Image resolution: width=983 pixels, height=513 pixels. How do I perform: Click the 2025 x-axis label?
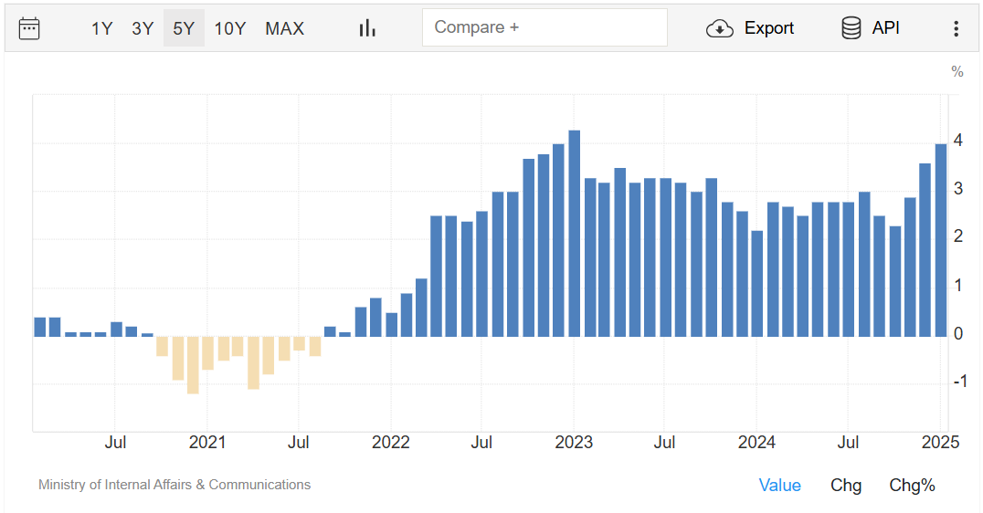tap(940, 442)
